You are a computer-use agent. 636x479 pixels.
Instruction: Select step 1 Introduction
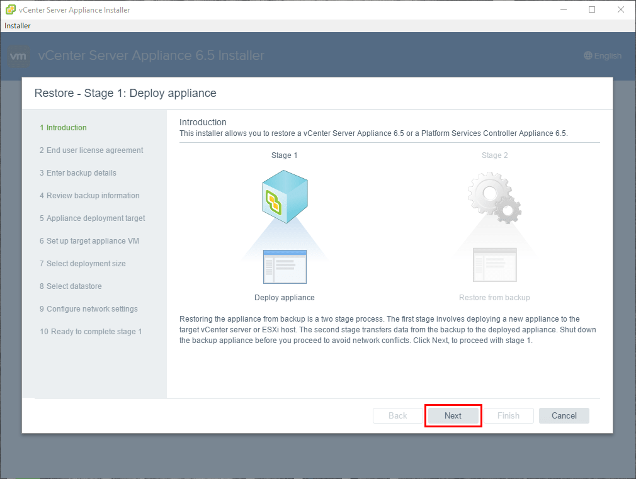[x=63, y=127]
